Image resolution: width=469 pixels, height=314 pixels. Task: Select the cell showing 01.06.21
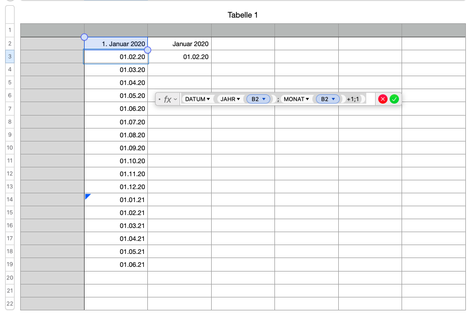point(116,264)
